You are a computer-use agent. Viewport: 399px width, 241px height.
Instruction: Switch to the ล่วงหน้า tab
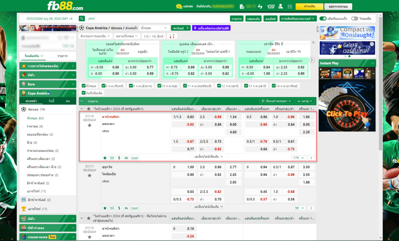pos(31,101)
